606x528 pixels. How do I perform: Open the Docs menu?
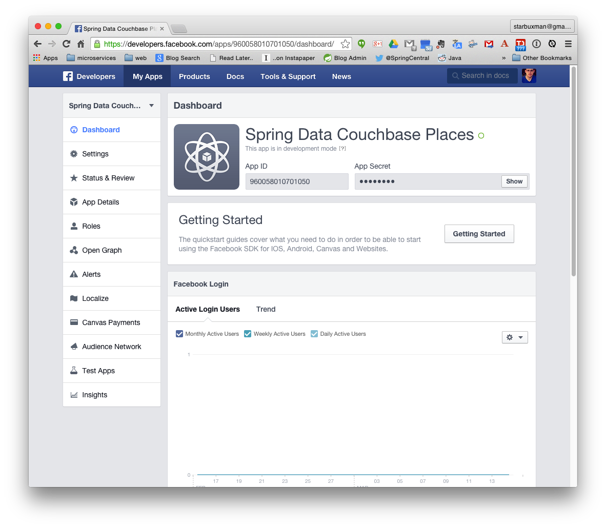235,76
